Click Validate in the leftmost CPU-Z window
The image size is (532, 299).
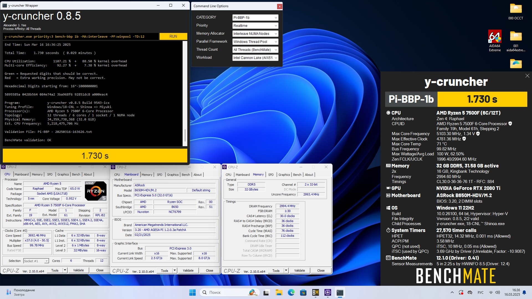tap(78, 270)
